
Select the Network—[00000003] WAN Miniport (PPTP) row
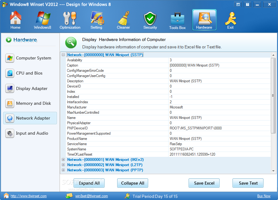click(105, 170)
